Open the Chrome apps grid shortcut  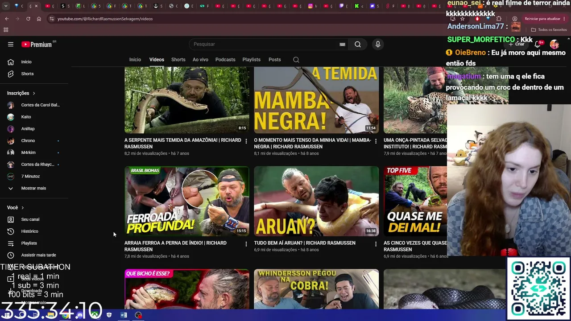(6, 30)
